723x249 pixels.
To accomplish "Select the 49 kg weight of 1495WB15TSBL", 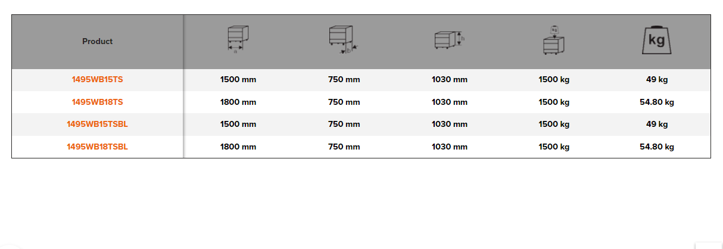I will coord(657,125).
